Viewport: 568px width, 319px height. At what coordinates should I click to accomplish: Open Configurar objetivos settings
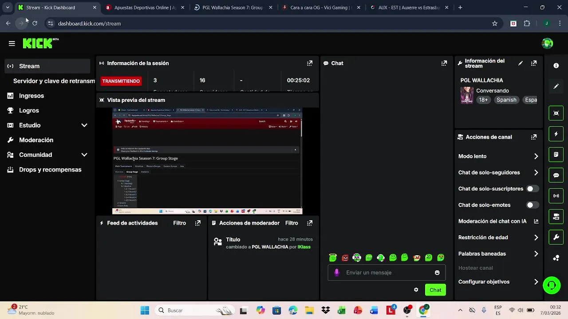click(x=498, y=282)
